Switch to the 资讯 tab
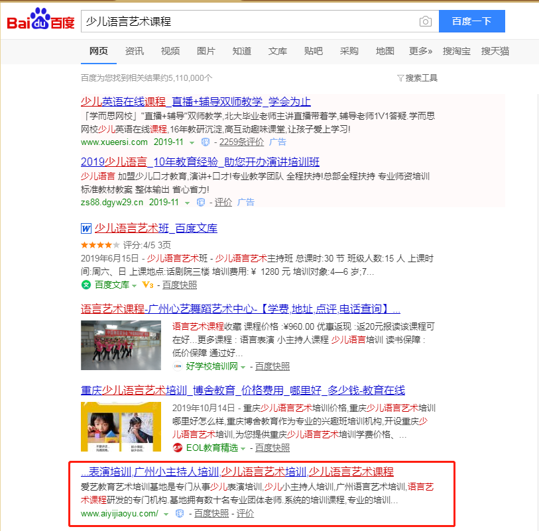The image size is (539, 531). point(135,51)
